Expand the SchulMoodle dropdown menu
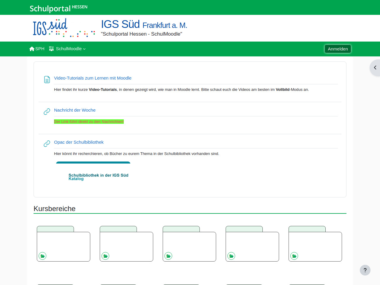The image size is (380, 285). tap(68, 49)
